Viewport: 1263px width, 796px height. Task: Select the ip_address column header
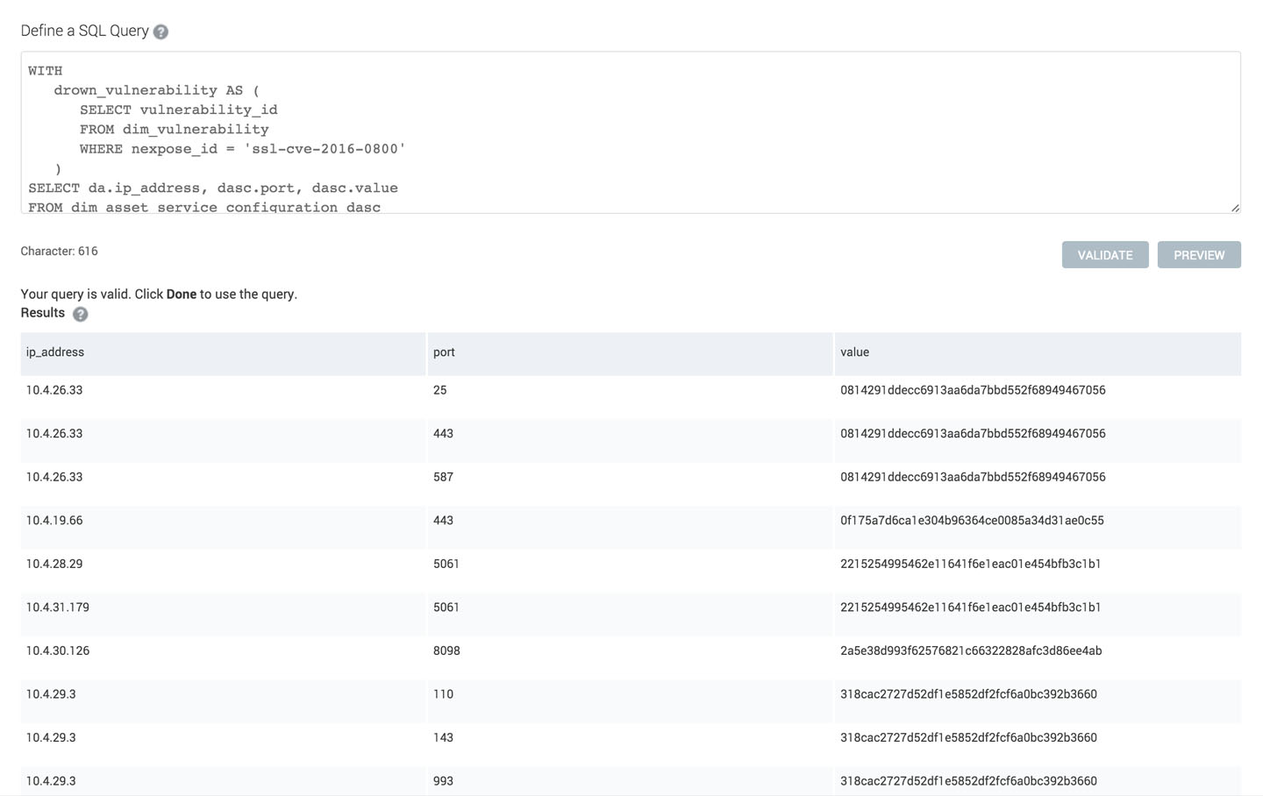[x=55, y=352]
